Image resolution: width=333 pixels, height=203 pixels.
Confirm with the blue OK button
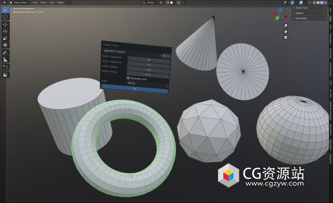(135, 89)
